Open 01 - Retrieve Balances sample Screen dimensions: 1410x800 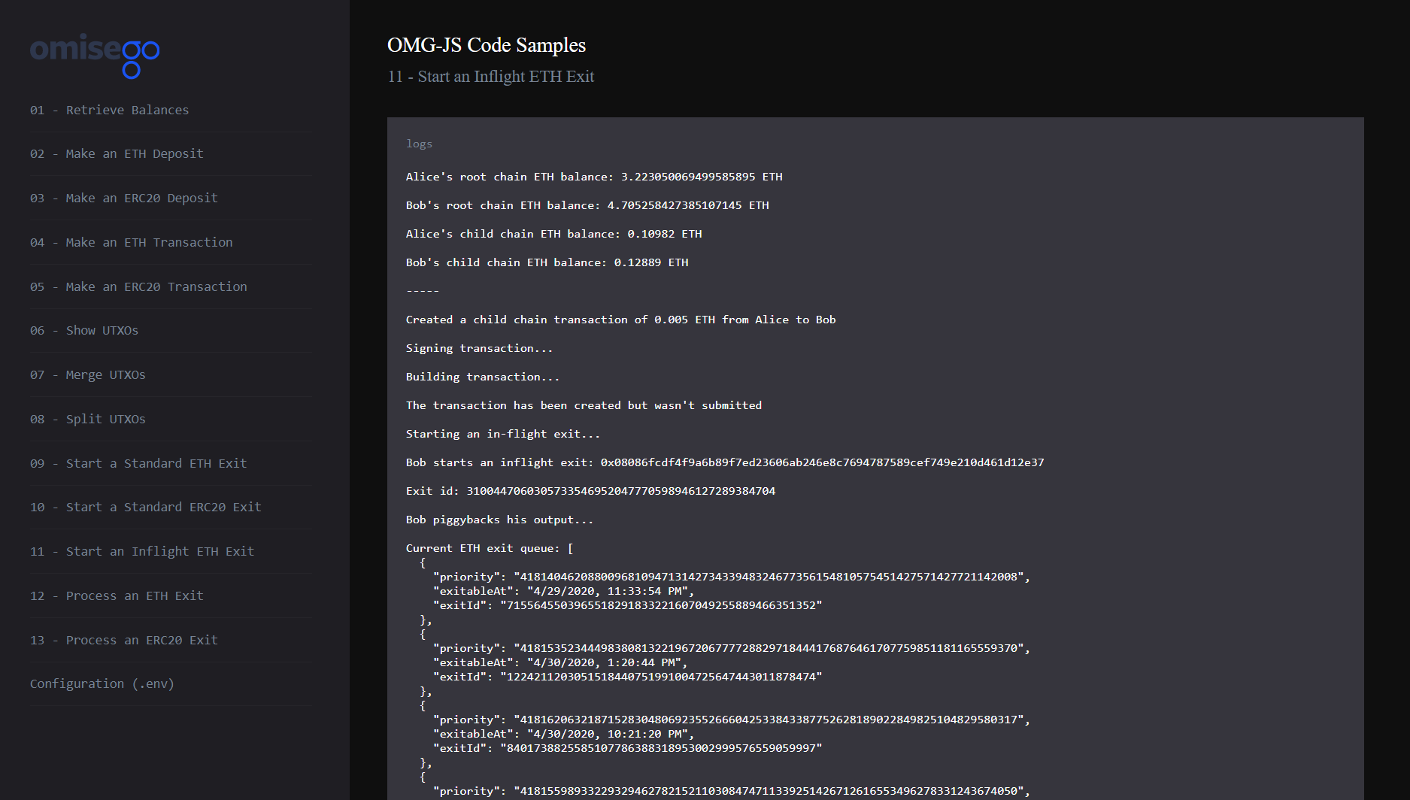point(109,110)
